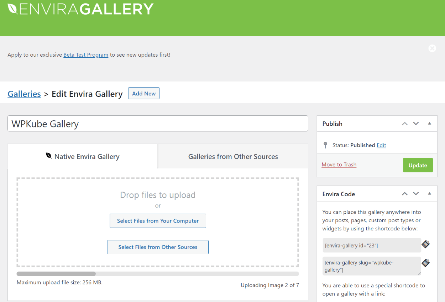
Task: Copy the gallery slug shortcode to clipboard
Action: (x=426, y=263)
